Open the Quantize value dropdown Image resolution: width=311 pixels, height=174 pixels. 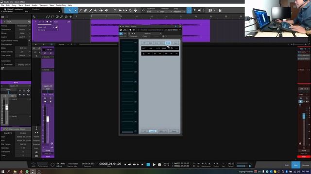153,12
